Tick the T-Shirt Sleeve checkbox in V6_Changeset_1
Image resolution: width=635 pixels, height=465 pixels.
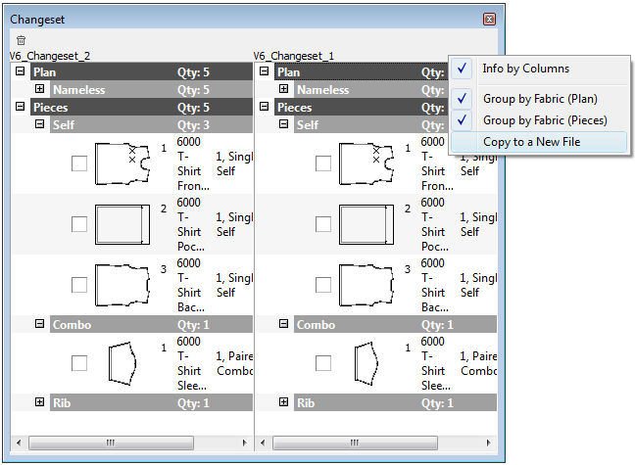(323, 363)
